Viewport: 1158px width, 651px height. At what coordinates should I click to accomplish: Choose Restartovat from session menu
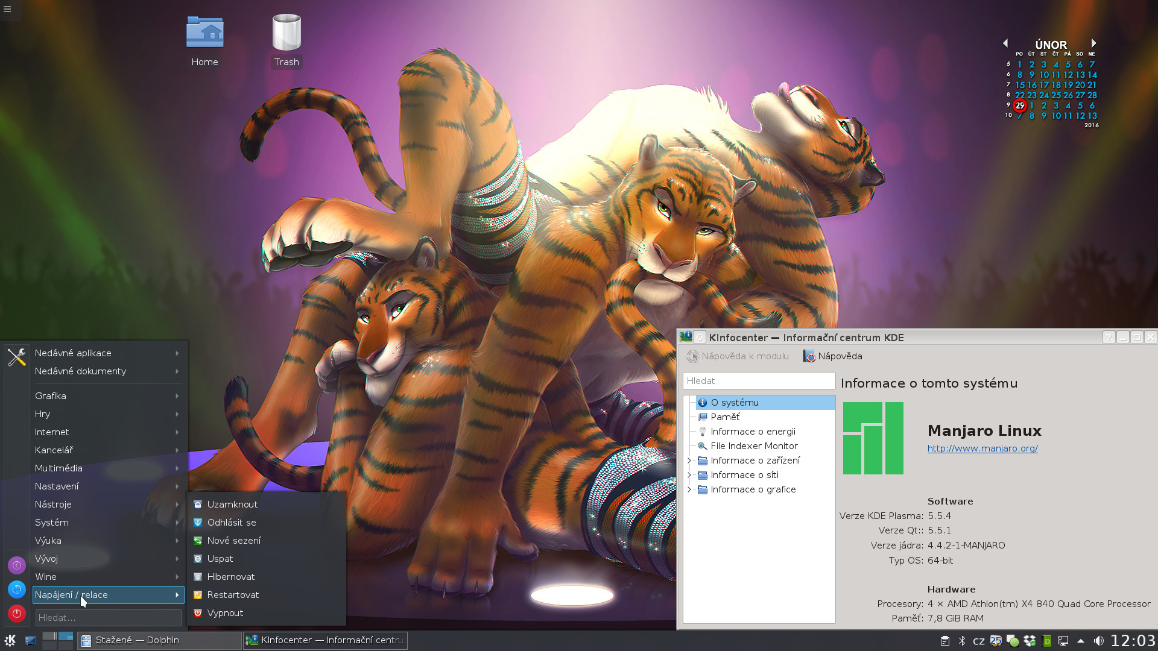267,595
